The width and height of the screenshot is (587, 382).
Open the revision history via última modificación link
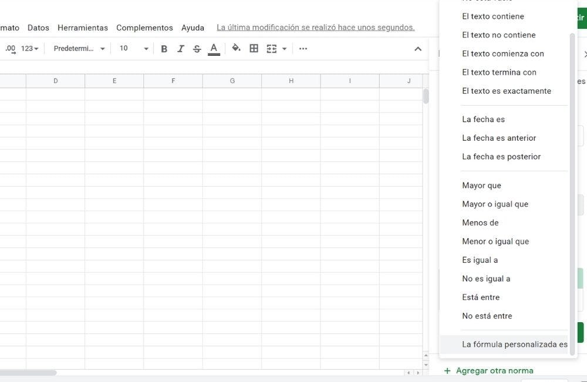(315, 27)
